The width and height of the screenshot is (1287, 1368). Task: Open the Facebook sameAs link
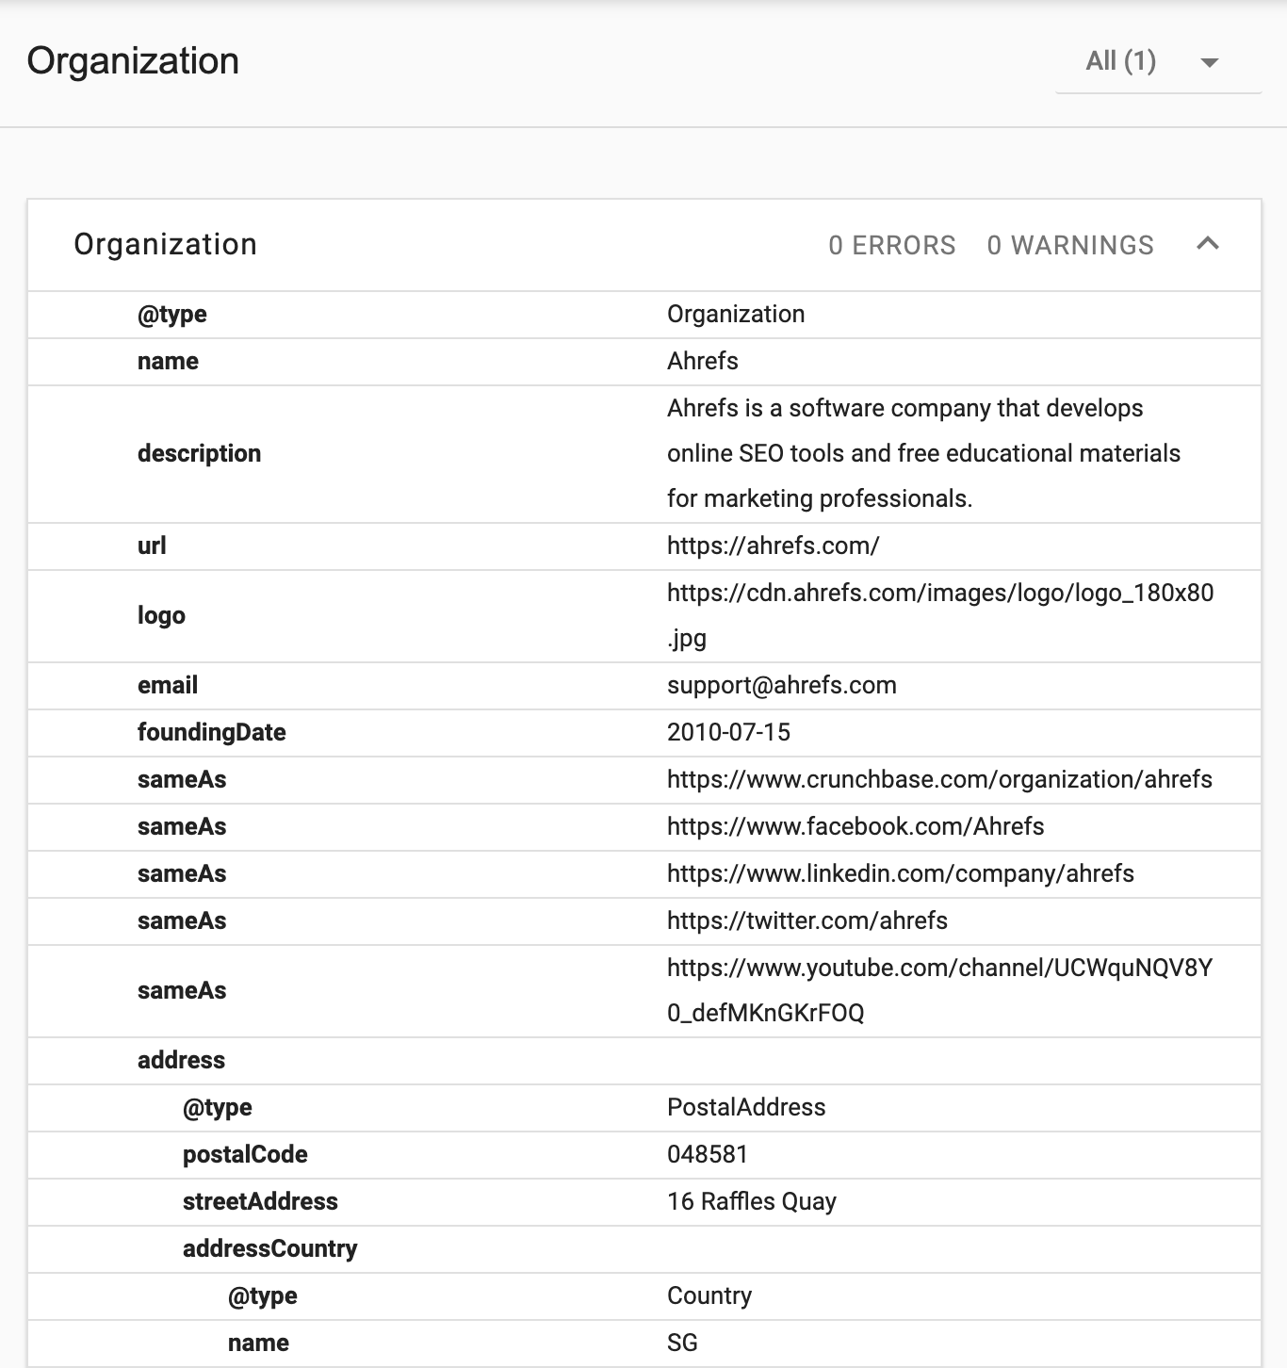pos(855,827)
